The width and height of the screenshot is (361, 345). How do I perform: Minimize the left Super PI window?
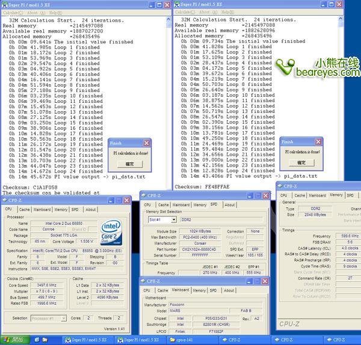(x=152, y=5)
